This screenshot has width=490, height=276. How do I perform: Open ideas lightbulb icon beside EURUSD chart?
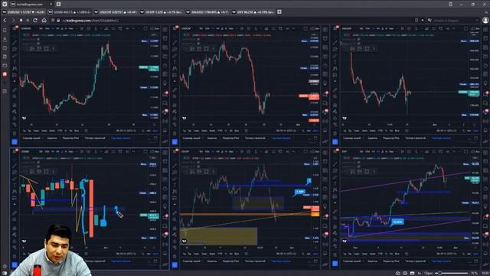point(165,84)
